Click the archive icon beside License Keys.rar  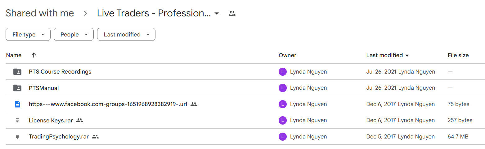pos(17,121)
